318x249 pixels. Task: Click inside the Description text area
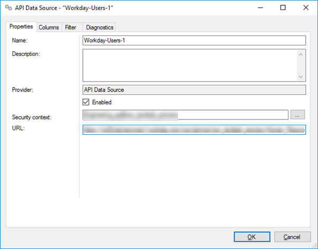(x=194, y=65)
